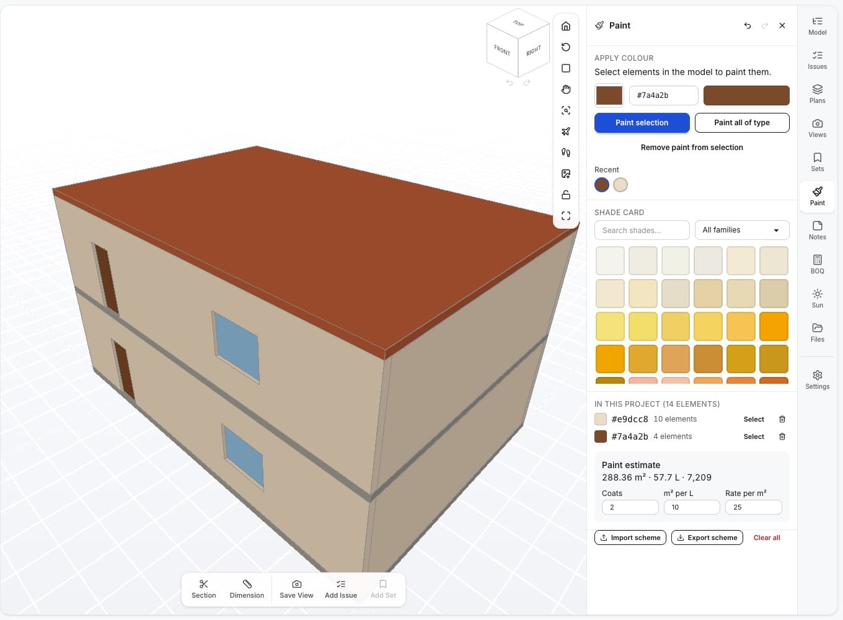Toggle the view lock icon
The width and height of the screenshot is (843, 620).
click(565, 195)
